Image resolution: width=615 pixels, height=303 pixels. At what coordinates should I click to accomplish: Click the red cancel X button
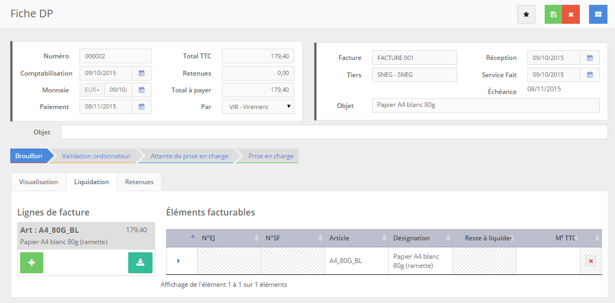(x=571, y=15)
